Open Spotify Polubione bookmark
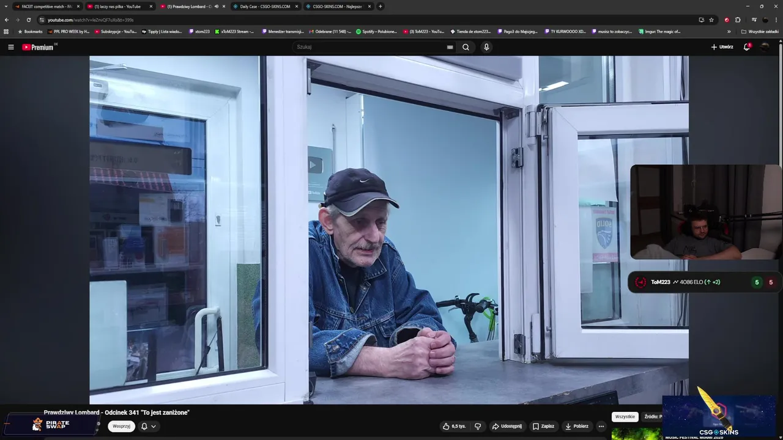 coord(377,31)
